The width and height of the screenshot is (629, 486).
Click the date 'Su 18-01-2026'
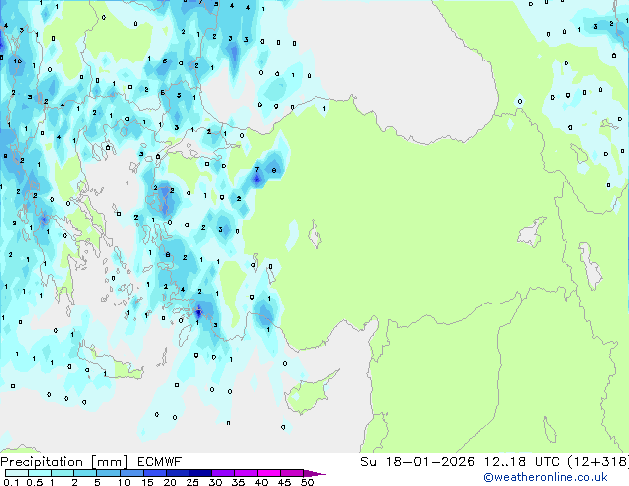click(418, 462)
